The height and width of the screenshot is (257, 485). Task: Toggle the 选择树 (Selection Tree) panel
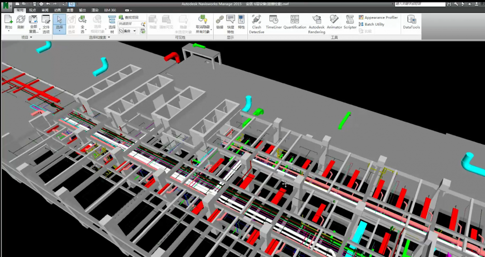click(112, 24)
